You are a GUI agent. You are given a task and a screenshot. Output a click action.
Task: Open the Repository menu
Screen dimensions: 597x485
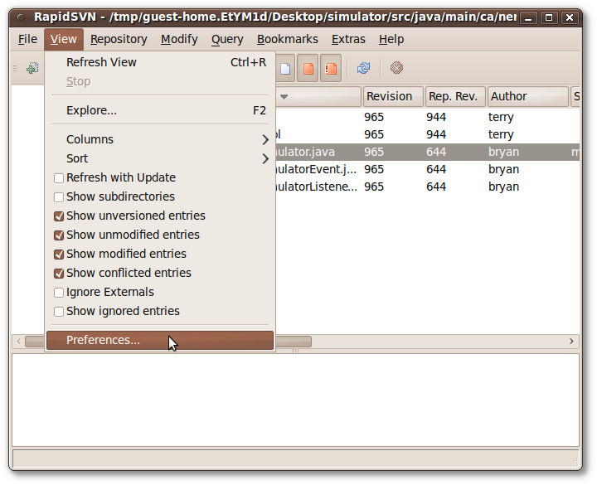click(x=119, y=39)
